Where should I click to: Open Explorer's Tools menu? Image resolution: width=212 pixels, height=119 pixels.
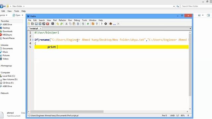coord(17,11)
